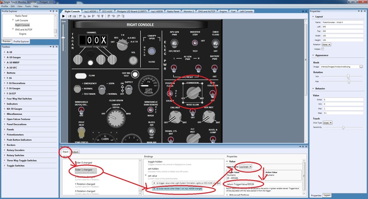The image size is (368, 199).
Task: Collapse the Appearance section
Action: coord(313,56)
